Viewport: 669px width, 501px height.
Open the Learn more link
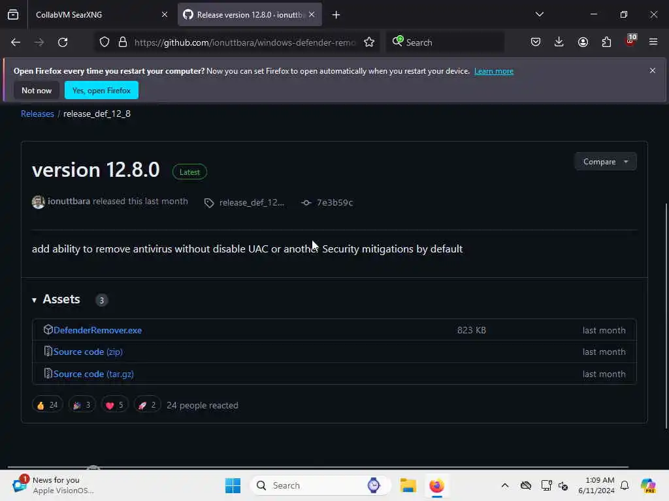coord(494,71)
